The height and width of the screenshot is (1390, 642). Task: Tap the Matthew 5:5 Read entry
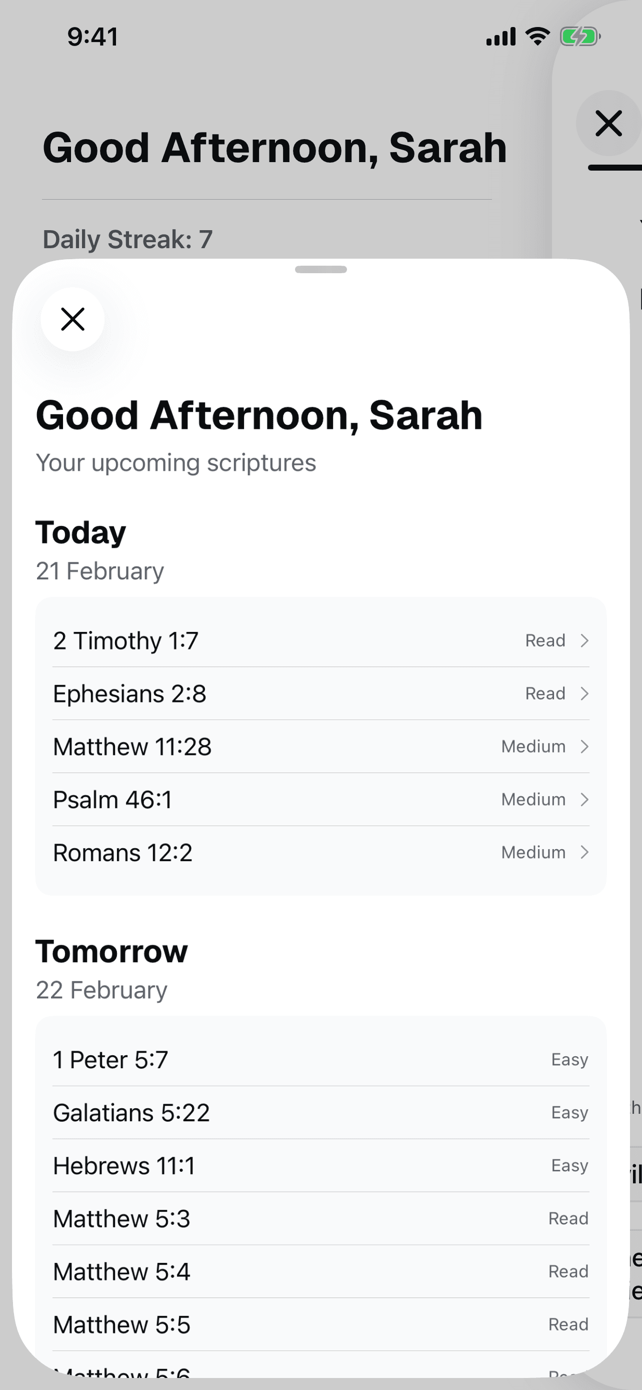click(320, 1324)
